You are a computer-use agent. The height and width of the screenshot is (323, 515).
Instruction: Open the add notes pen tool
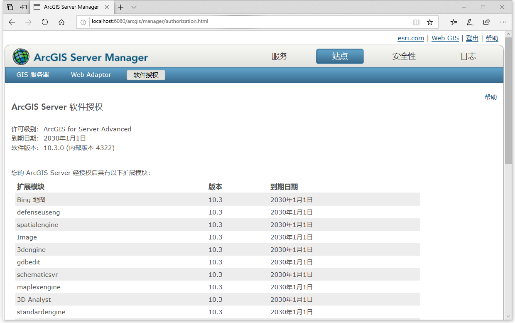(x=470, y=22)
